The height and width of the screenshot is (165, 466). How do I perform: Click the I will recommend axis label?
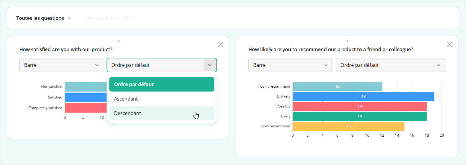click(276, 126)
